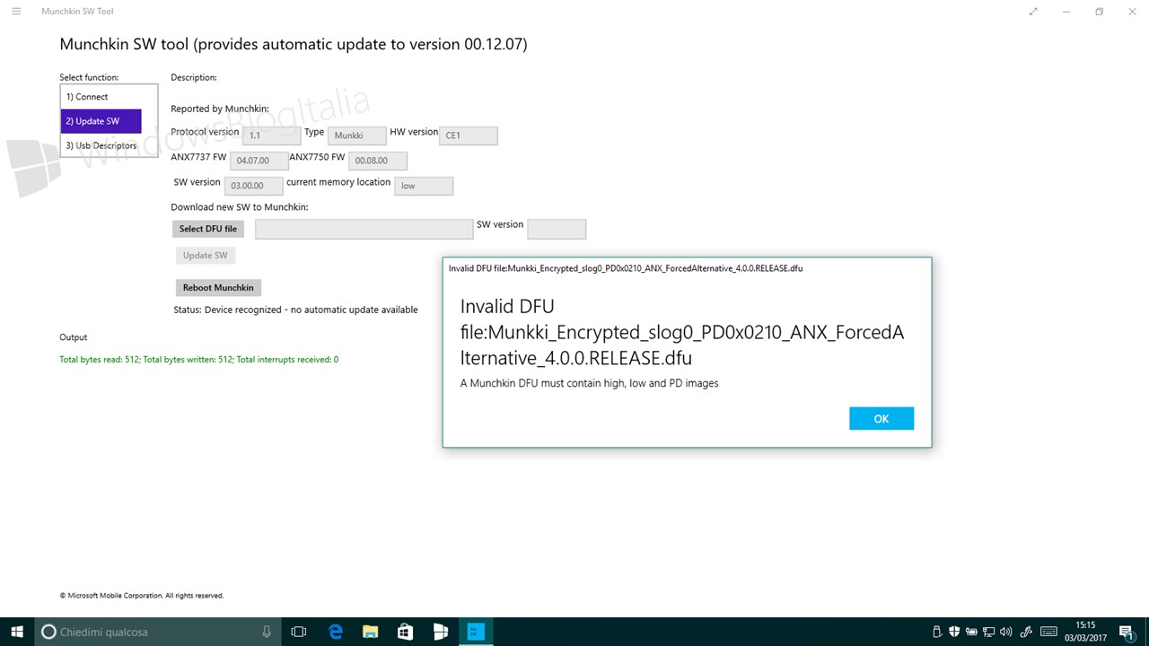Click the ANX7750 FW field showing 00.08.00
Viewport: 1149px width, 646px height.
[x=378, y=161]
